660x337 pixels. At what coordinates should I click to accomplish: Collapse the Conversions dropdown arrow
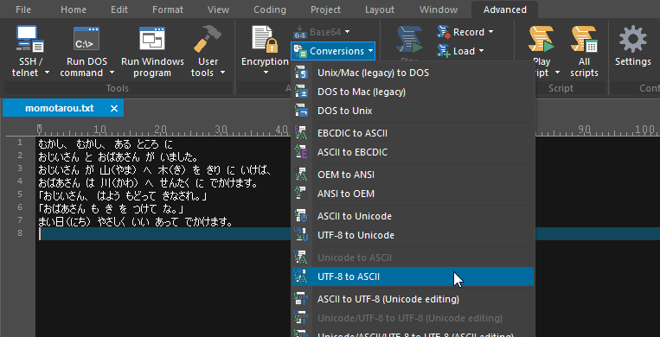pos(369,51)
